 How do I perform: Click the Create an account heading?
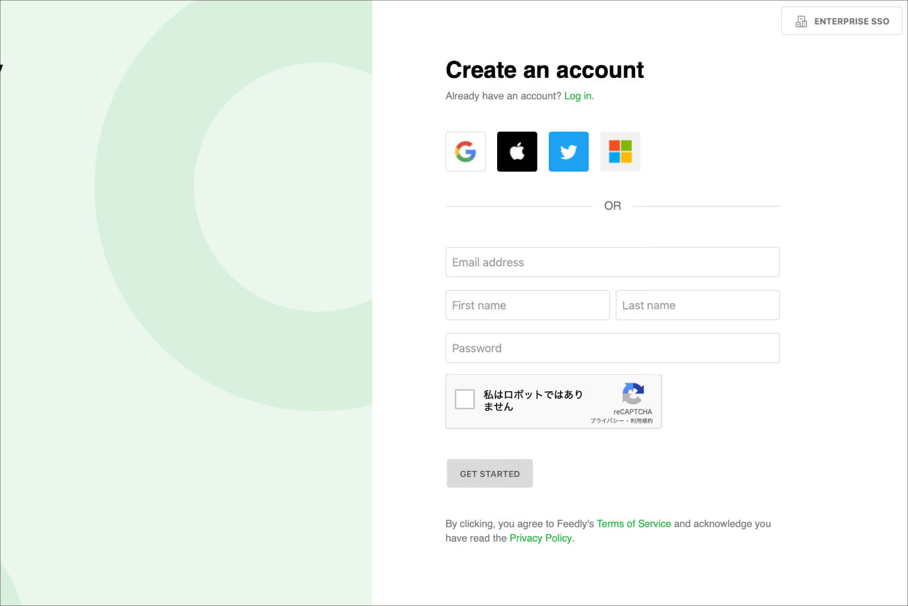545,70
